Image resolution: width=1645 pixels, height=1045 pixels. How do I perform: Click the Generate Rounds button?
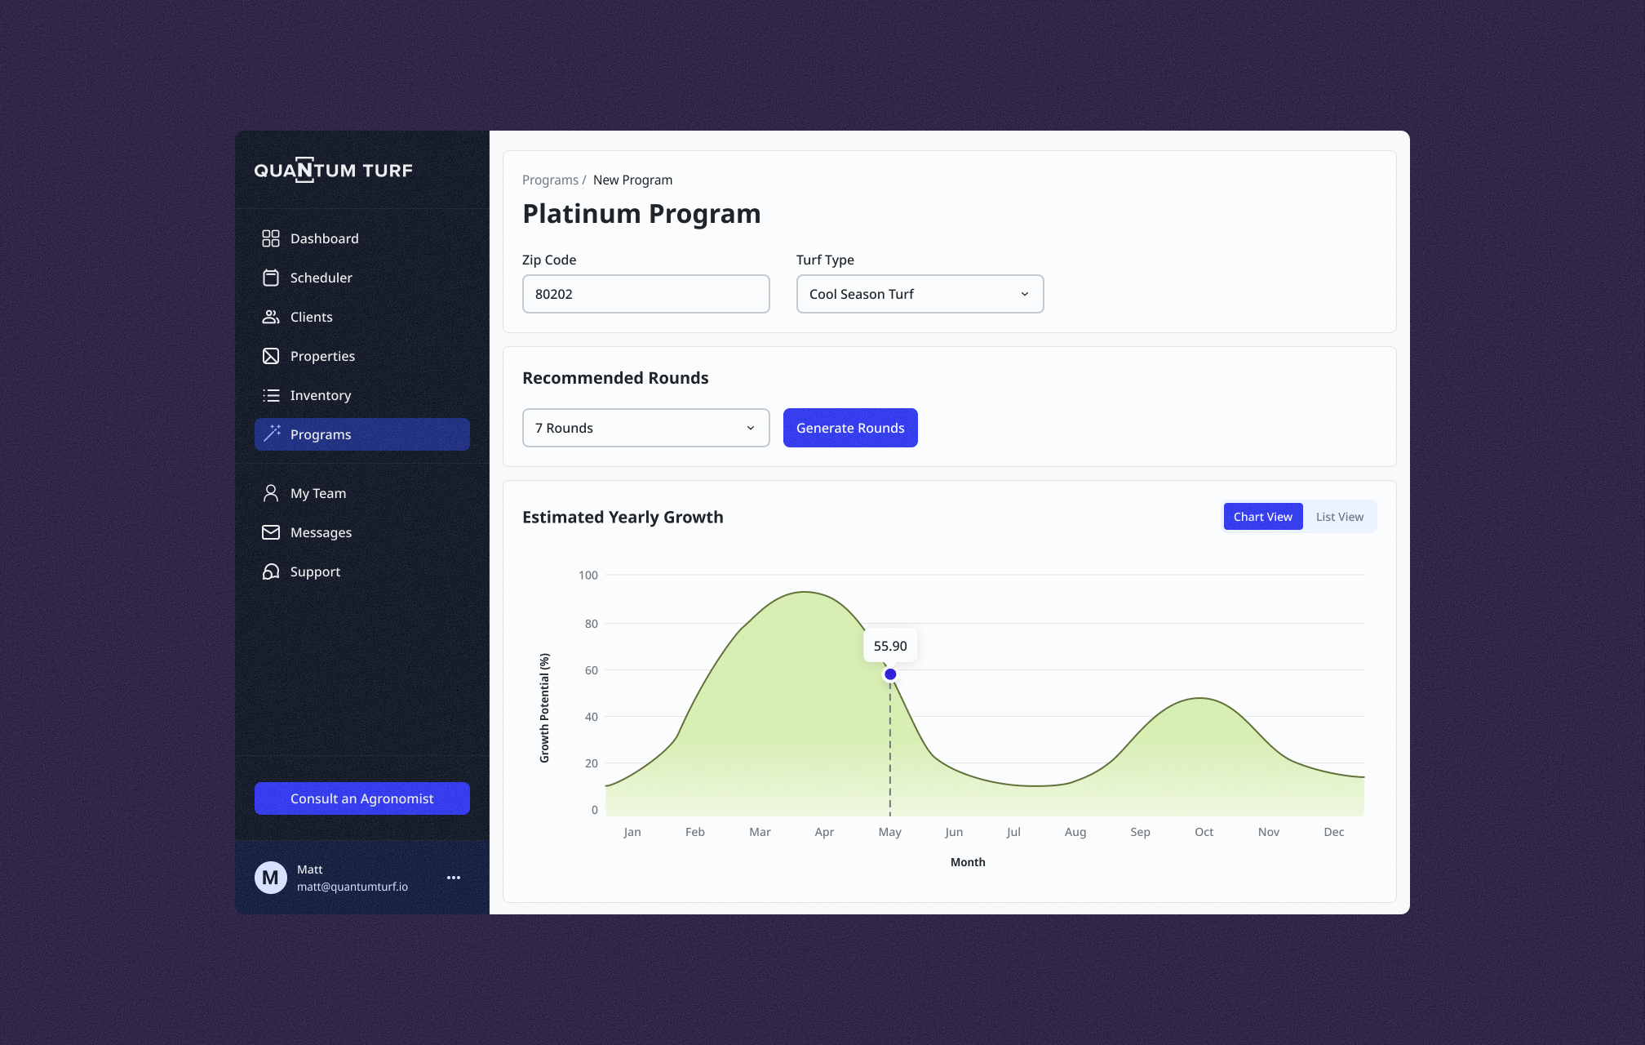pos(850,428)
